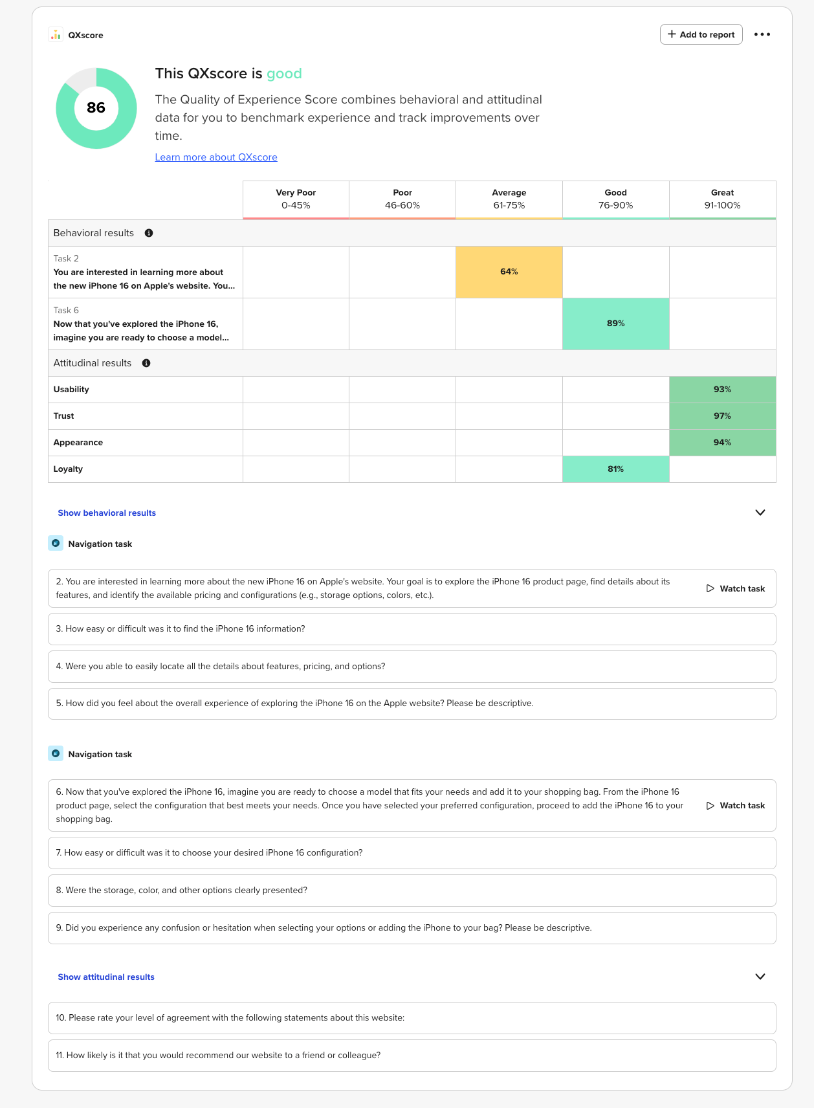Click the QXscore bar-chart logo icon
Viewport: 814px width, 1108px height.
pos(56,35)
